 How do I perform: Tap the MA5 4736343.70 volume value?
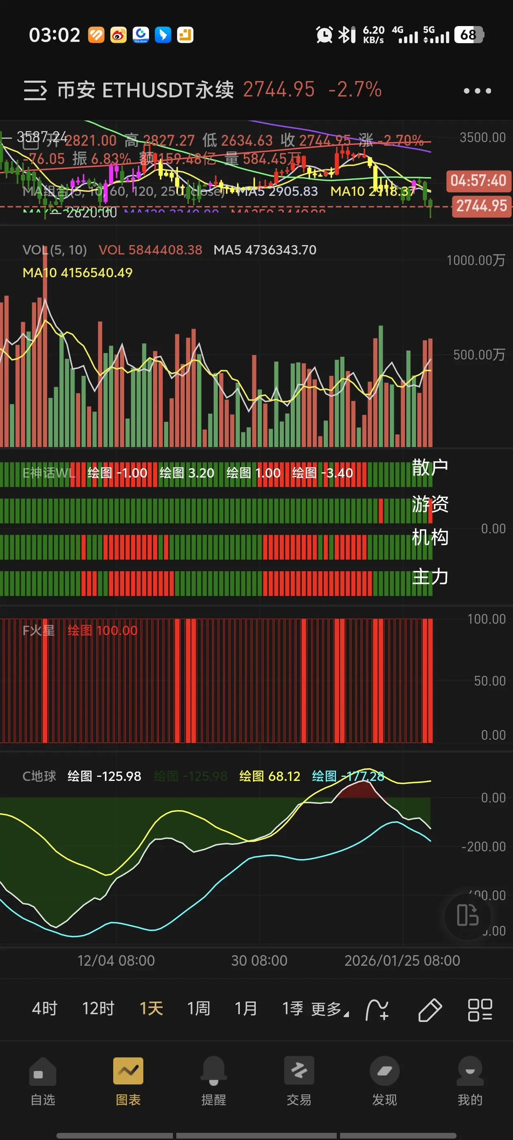(265, 250)
